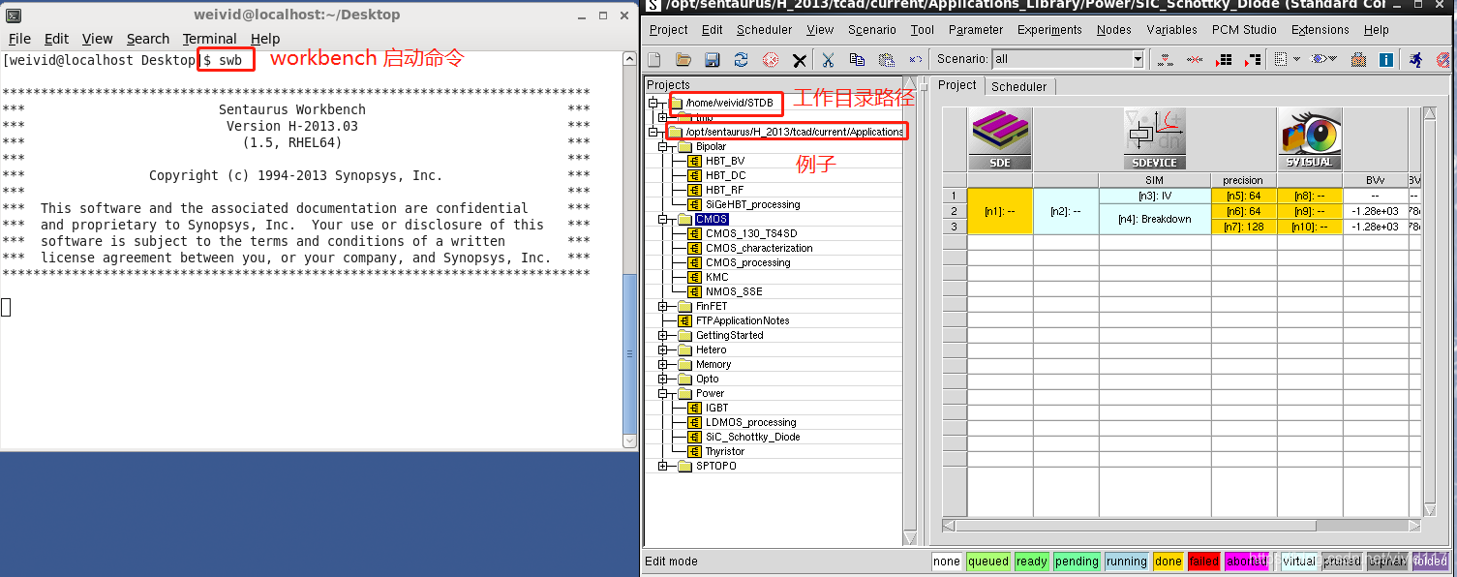Image resolution: width=1457 pixels, height=577 pixels.
Task: Click the SDE tool icon in table header
Action: tap(1000, 139)
